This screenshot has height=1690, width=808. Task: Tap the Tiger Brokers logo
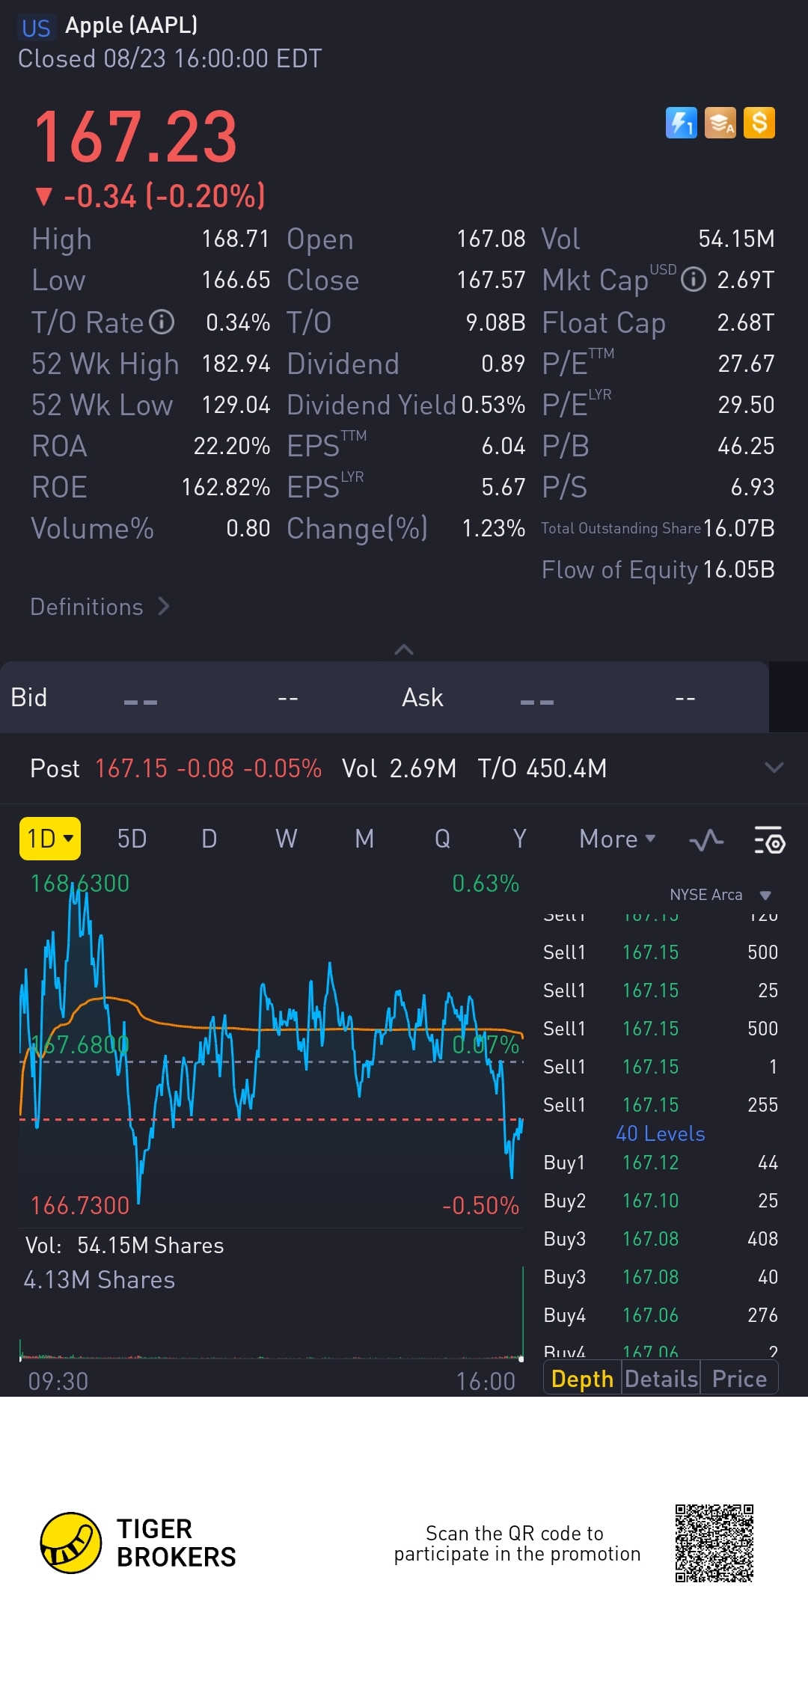click(x=71, y=1543)
